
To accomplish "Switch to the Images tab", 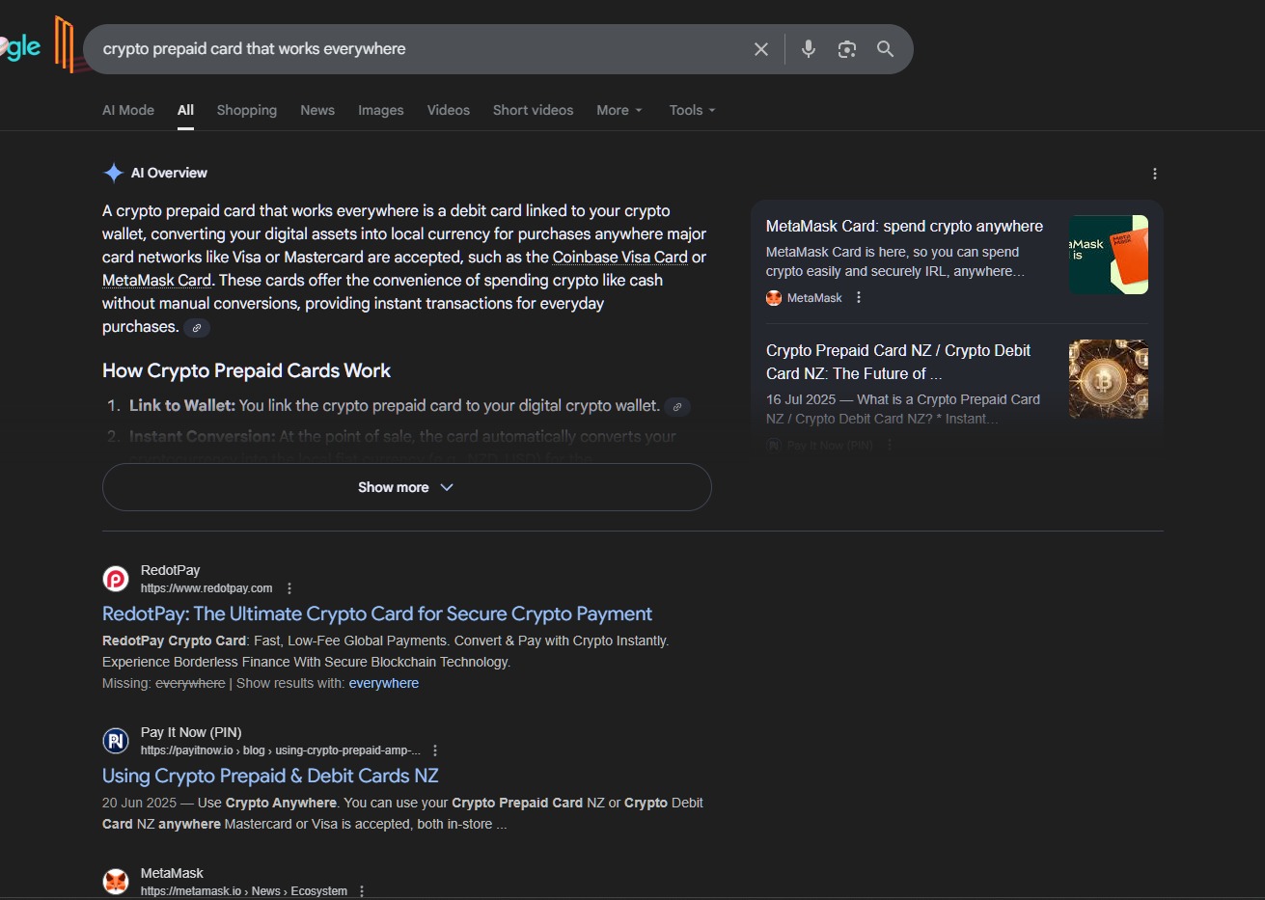I will [381, 110].
